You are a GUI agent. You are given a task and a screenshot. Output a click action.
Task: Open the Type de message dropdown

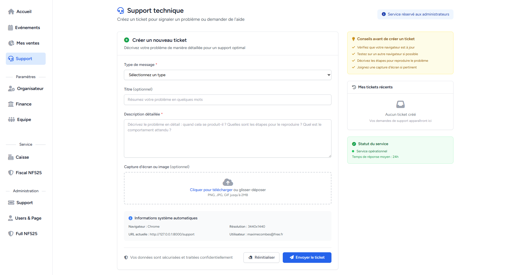point(228,75)
